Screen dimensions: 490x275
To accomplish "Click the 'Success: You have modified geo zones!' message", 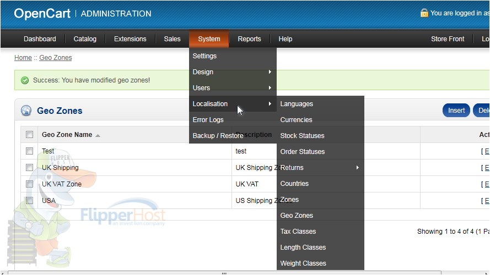I will [91, 80].
